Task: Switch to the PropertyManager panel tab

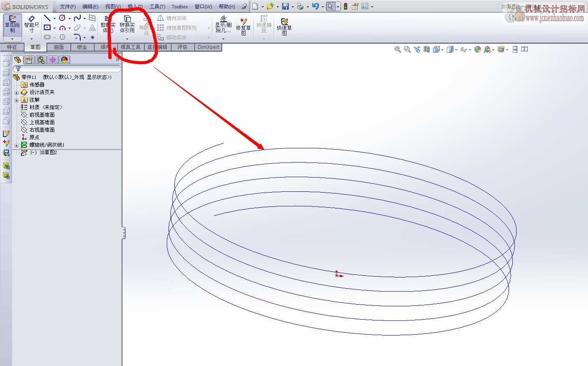Action: pyautogui.click(x=29, y=60)
